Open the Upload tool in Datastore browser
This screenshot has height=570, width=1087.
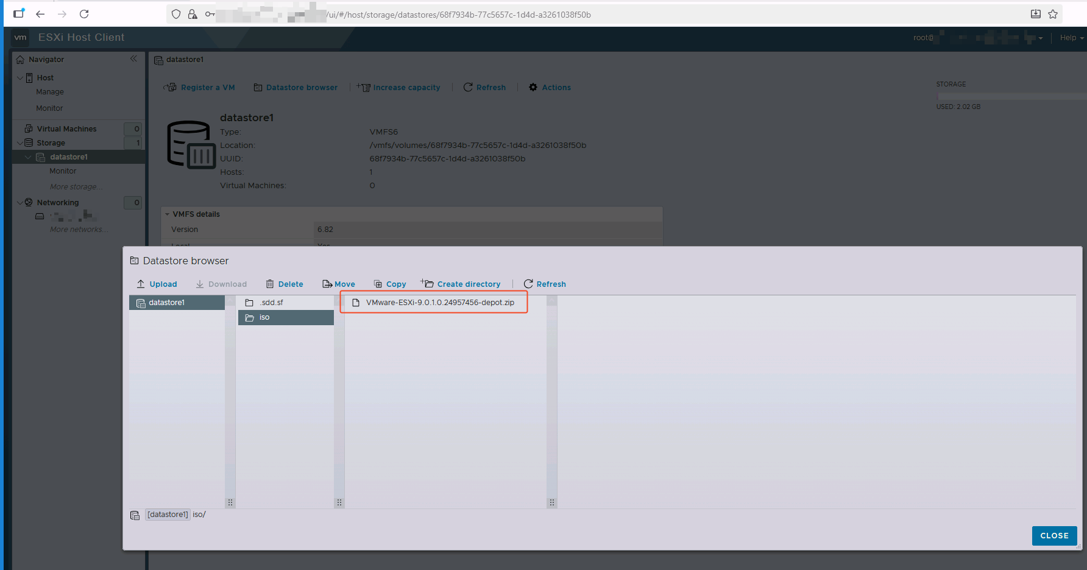click(157, 284)
